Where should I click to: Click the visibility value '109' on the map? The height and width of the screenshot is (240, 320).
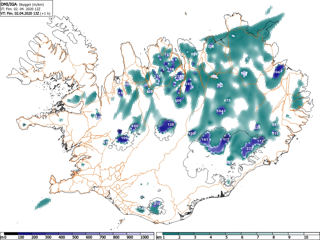124,138
